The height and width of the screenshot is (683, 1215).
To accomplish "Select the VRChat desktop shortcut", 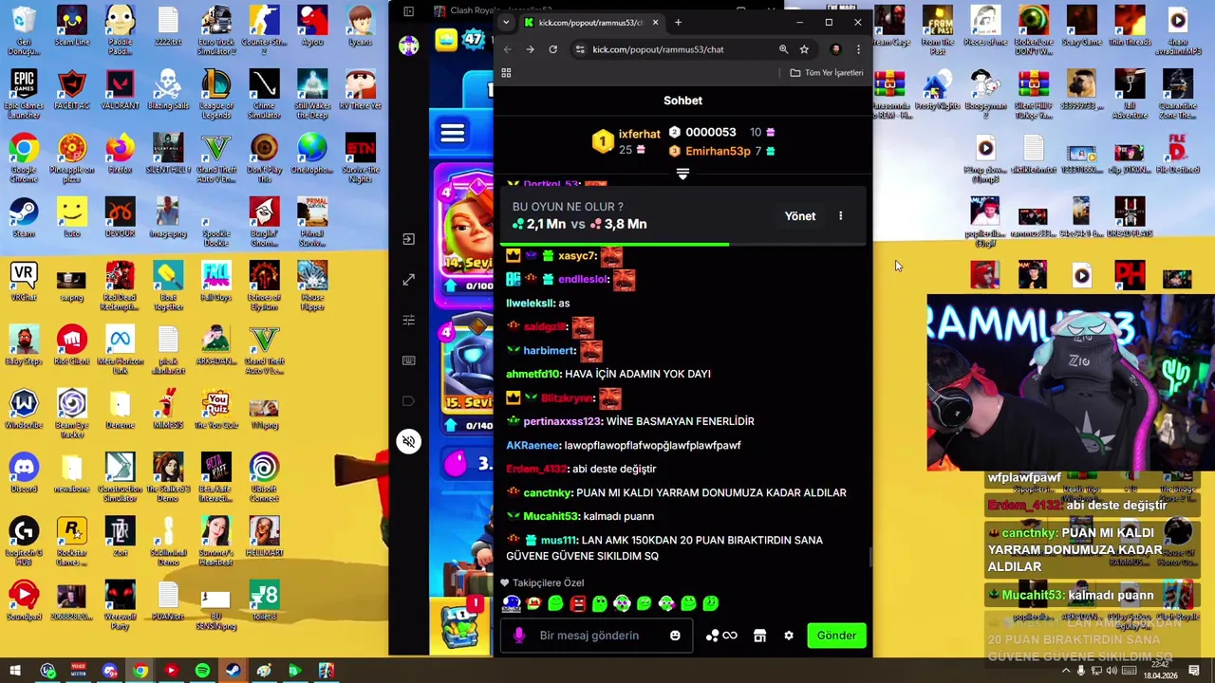I will pyautogui.click(x=24, y=282).
